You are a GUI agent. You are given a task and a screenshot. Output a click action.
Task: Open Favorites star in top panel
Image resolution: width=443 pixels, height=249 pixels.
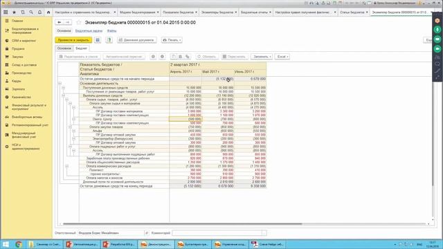coord(14,12)
